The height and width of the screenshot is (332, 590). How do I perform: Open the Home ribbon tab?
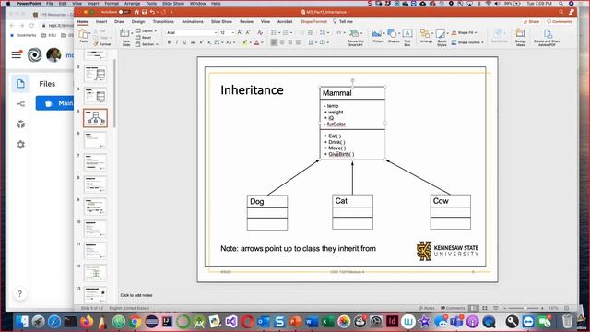[x=83, y=22]
